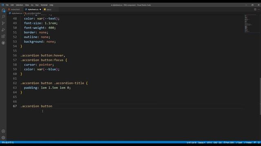Open the Help menu
Image resolution: width=261 pixels, height=146 pixels.
coord(51,5)
